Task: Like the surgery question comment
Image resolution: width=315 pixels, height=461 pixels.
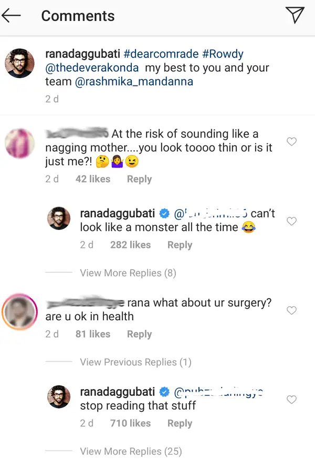Action: pyautogui.click(x=292, y=310)
